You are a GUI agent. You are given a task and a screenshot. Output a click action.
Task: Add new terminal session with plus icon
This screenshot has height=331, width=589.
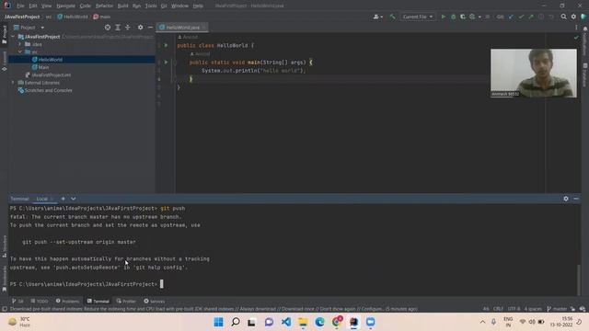[64, 199]
